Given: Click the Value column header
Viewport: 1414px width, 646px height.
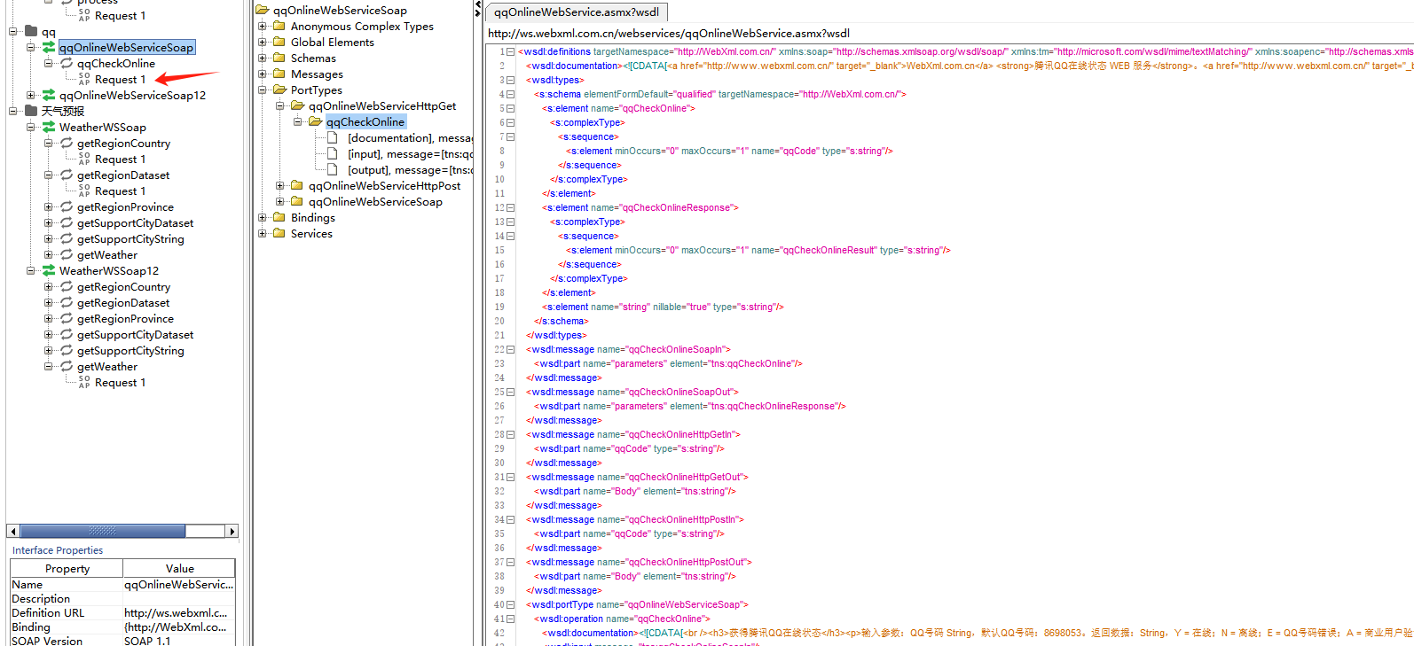Looking at the screenshot, I should [179, 568].
